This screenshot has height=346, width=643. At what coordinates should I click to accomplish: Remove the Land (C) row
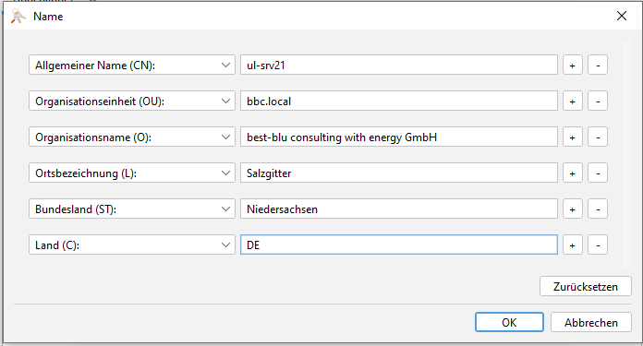pyautogui.click(x=598, y=245)
